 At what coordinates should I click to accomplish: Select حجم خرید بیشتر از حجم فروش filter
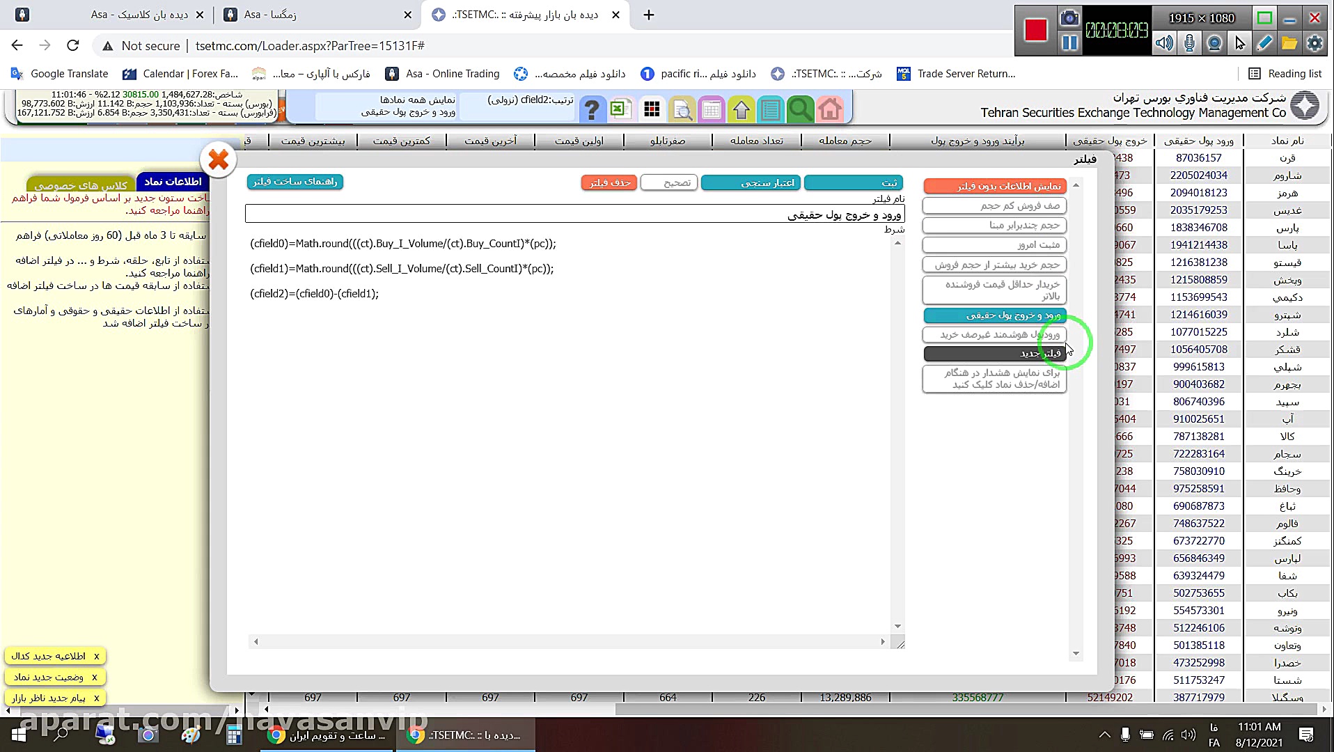pyautogui.click(x=995, y=265)
